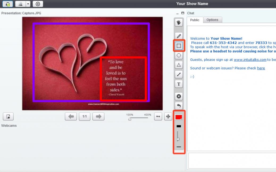Click the thin line size indicator

point(179,147)
